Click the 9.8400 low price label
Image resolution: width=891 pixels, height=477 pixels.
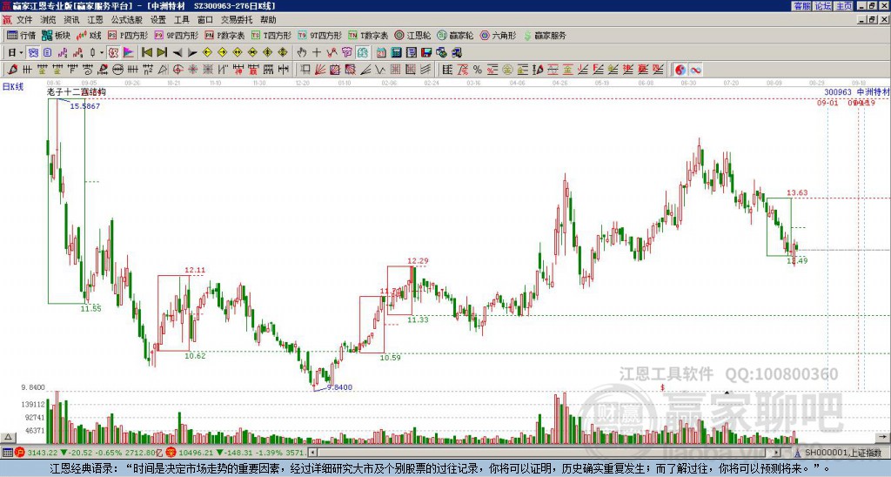click(339, 387)
